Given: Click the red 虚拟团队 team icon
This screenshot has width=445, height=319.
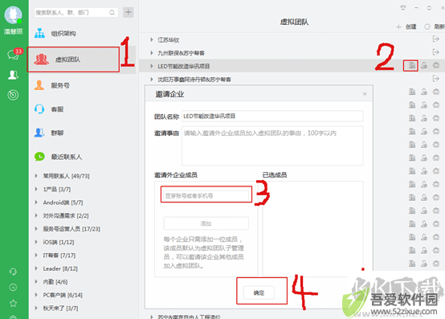Looking at the screenshot, I should [42, 59].
